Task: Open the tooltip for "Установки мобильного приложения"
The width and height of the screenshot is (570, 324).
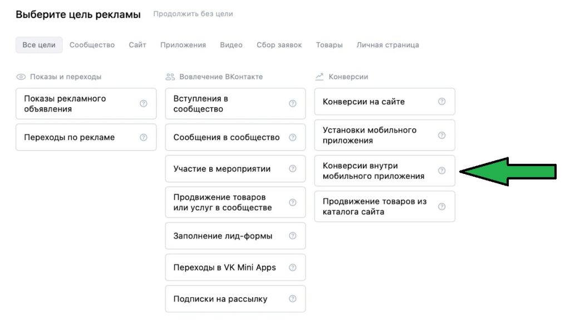Action: (x=441, y=134)
